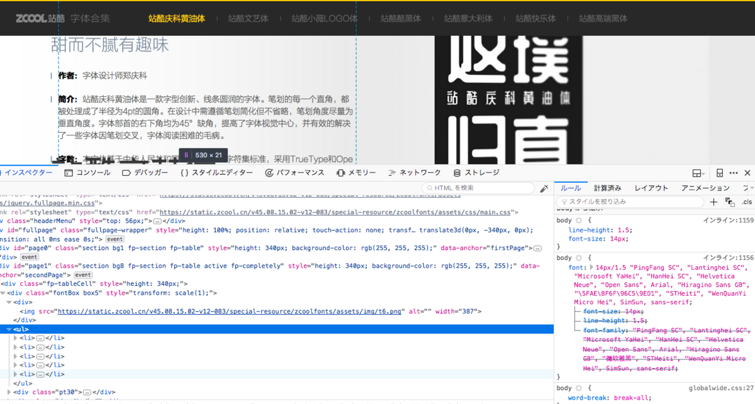
Task: Open the devtools dock position menu
Action: coord(698,173)
